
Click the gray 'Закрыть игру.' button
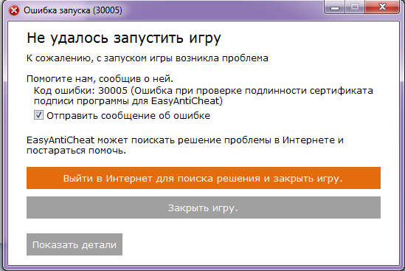tap(204, 207)
